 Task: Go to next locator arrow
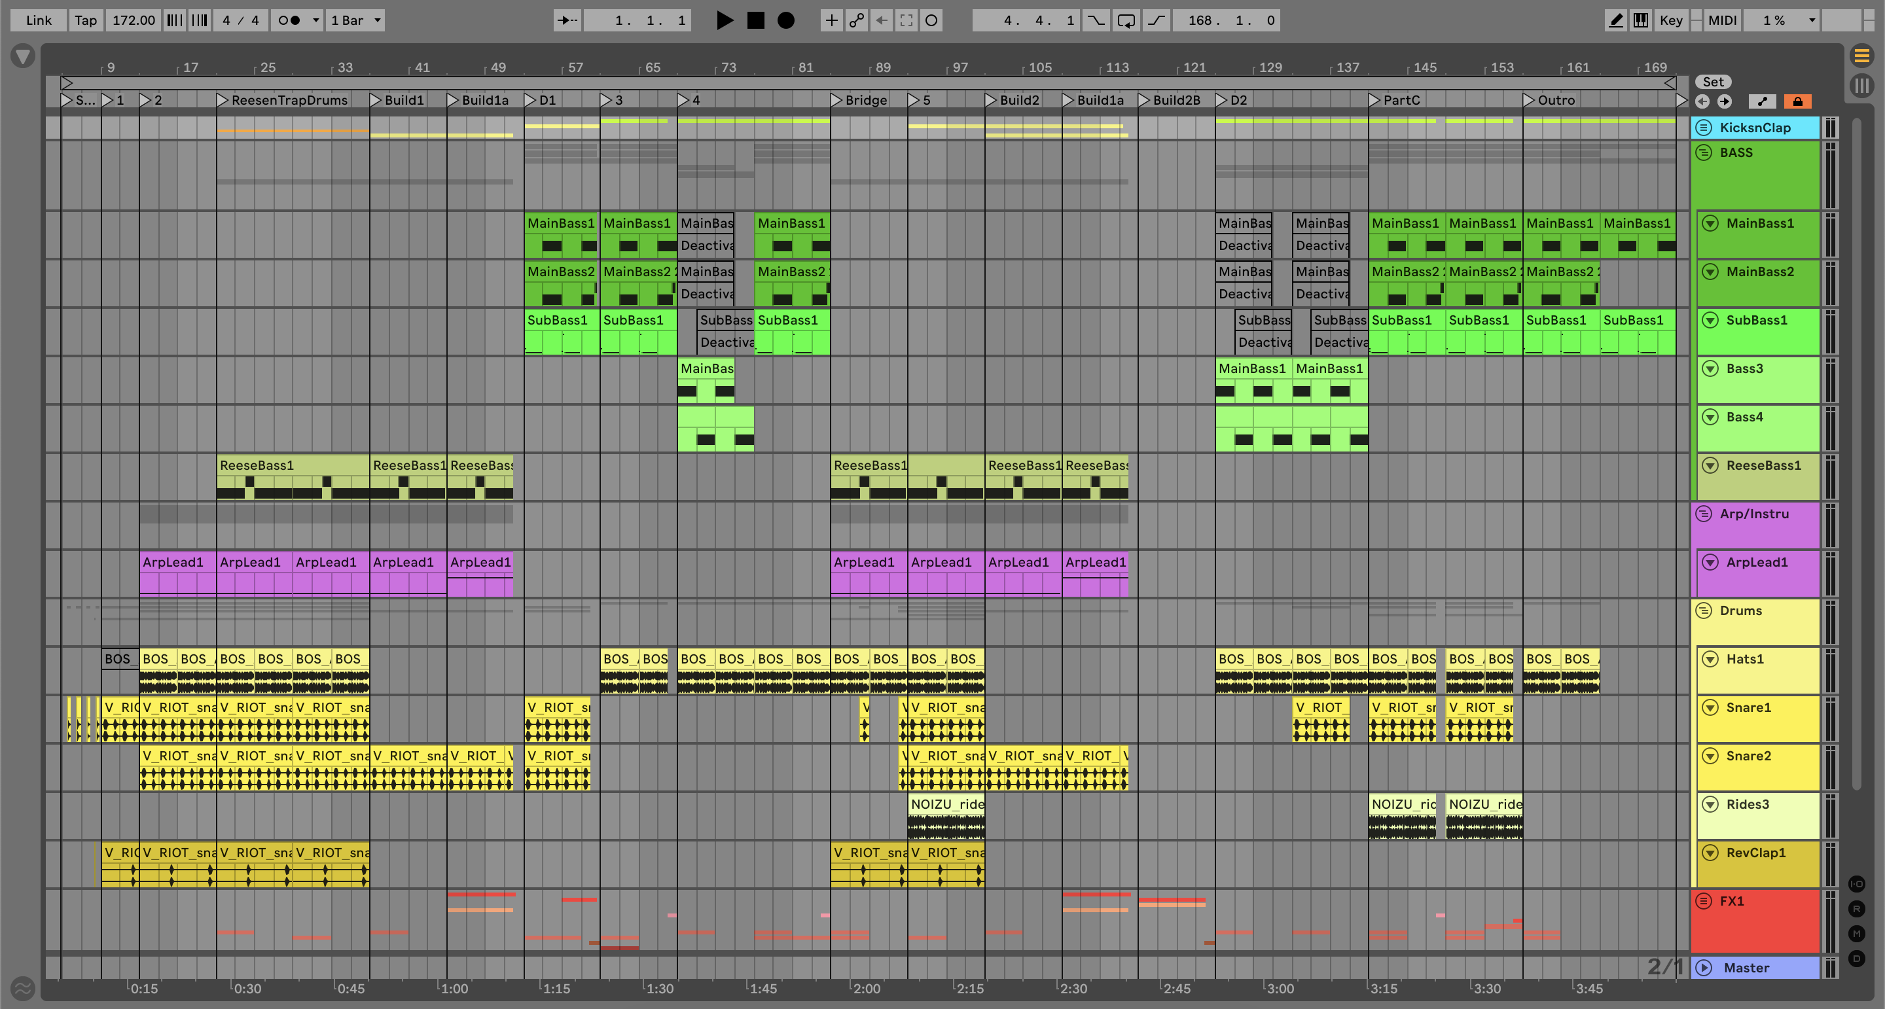(x=1725, y=101)
